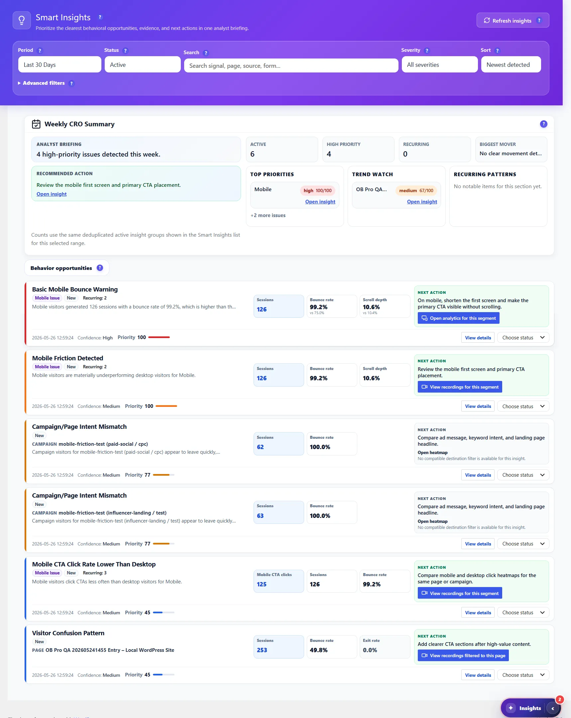Click Behavior opportunities section label
This screenshot has width=571, height=718.
click(61, 268)
